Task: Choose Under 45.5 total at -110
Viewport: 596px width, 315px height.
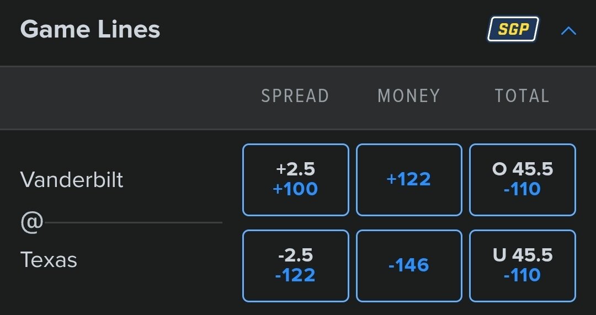Action: (x=522, y=265)
